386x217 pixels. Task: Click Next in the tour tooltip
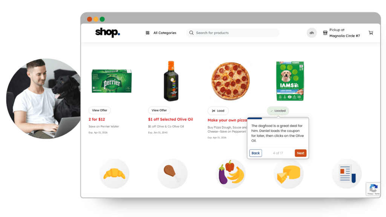300,153
